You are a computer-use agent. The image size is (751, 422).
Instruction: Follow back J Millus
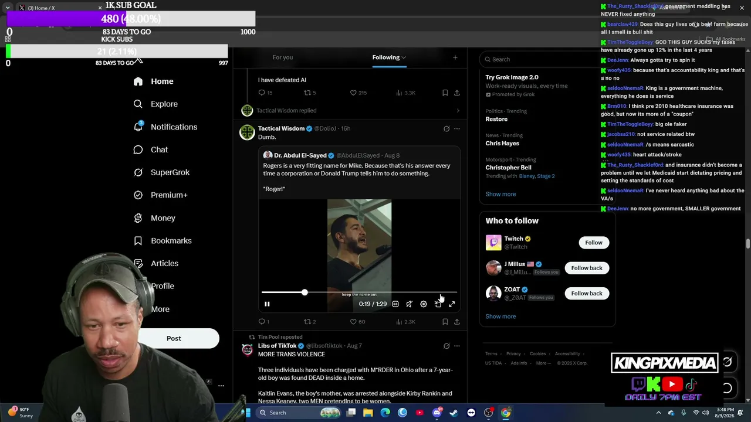[x=587, y=268]
